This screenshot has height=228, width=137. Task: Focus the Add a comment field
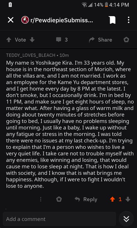pos(59,219)
